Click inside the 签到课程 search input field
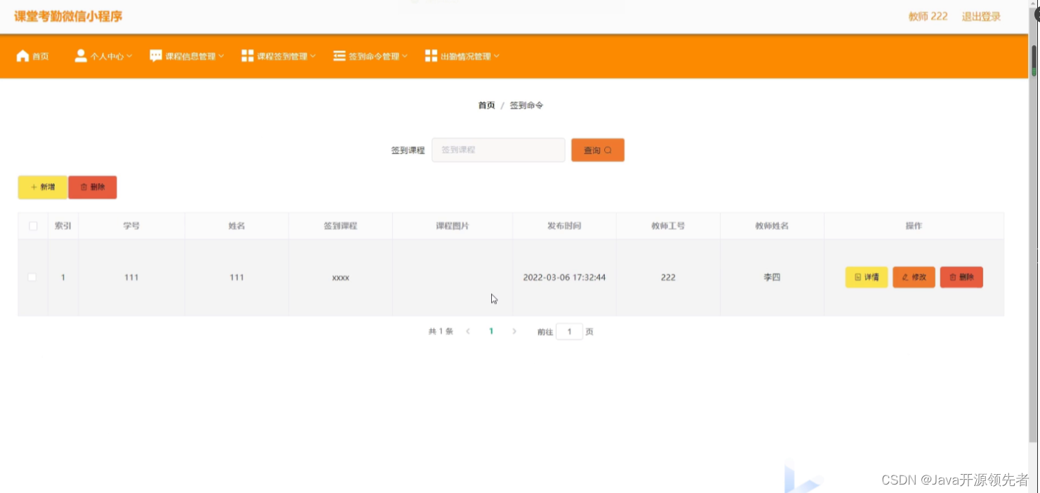This screenshot has height=493, width=1040. pos(498,149)
